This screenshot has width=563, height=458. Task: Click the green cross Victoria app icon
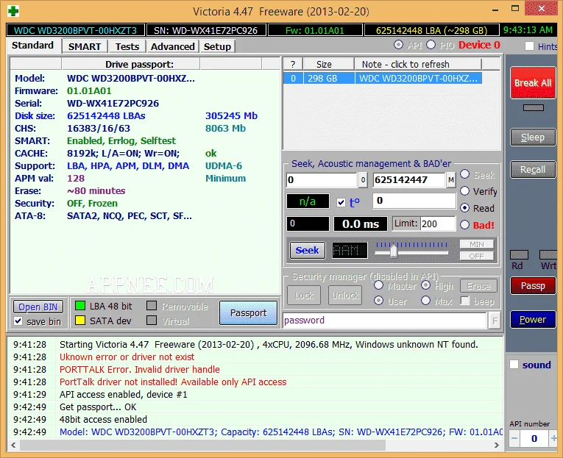pyautogui.click(x=13, y=11)
